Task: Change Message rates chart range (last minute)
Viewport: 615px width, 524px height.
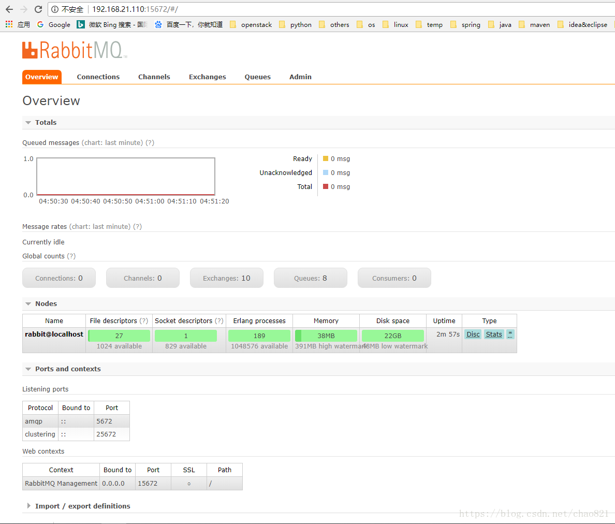Action: click(99, 227)
